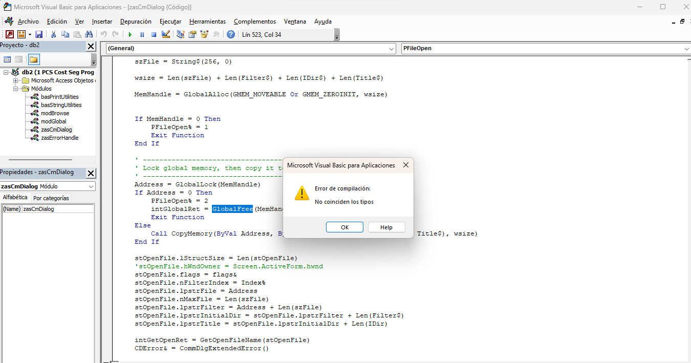Open Project Explorer toolbar icon
The width and height of the screenshot is (691, 363).
point(181,34)
